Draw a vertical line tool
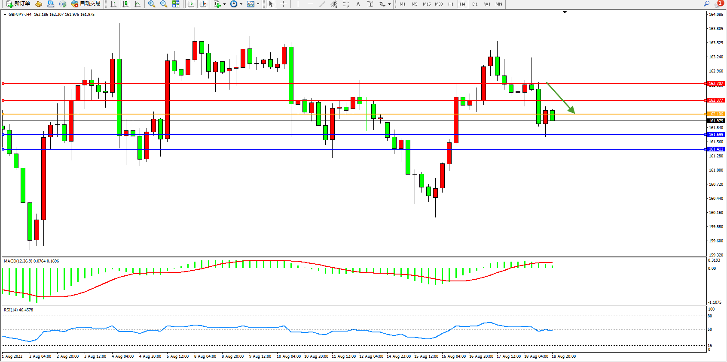The width and height of the screenshot is (727, 362). (x=298, y=4)
